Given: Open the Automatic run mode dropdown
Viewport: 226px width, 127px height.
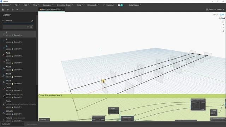Looking at the screenshot, I should (x=13, y=124).
